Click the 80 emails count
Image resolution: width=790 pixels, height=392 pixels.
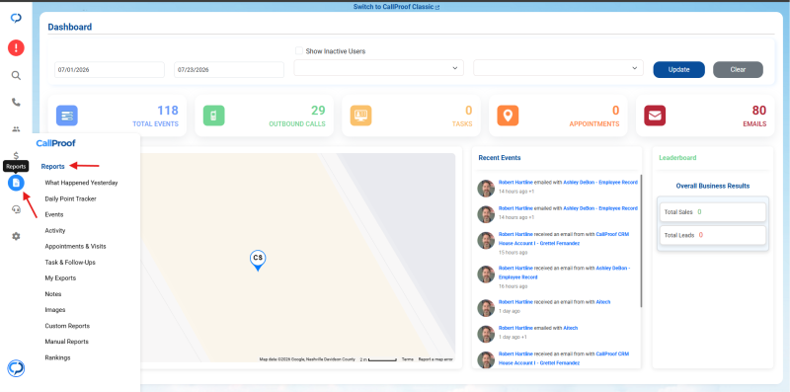coord(759,111)
